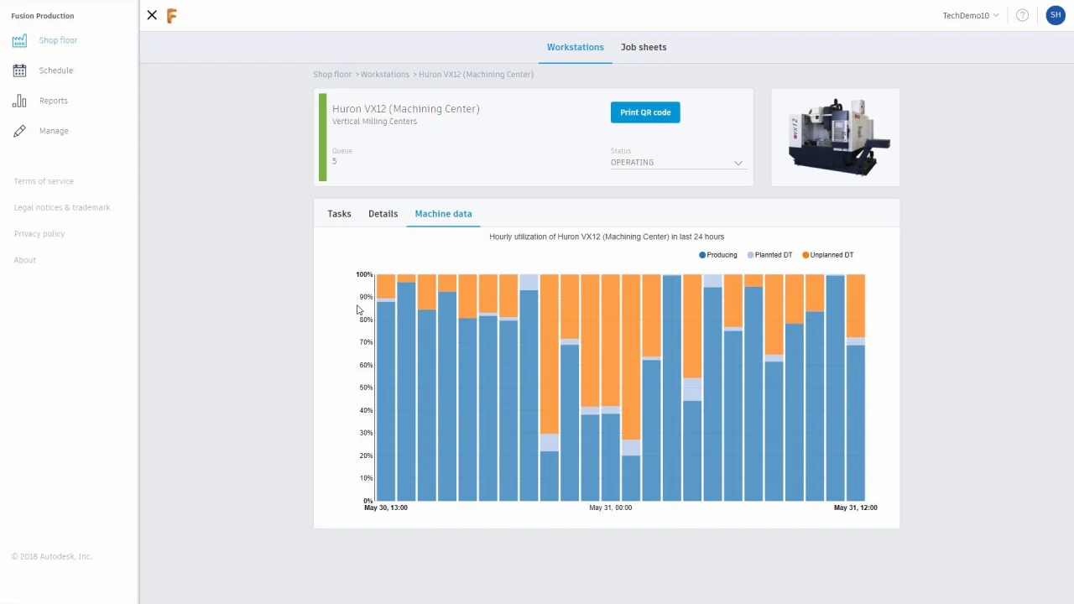Select the Machine data tab
Viewport: 1074px width, 604px height.
[443, 214]
